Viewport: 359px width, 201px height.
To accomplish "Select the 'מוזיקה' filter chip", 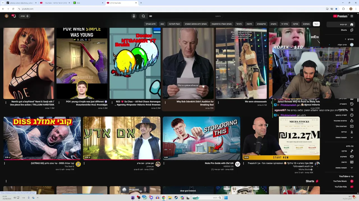I will pos(296,24).
